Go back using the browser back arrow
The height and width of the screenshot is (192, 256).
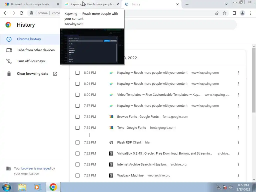pyautogui.click(x=5, y=13)
